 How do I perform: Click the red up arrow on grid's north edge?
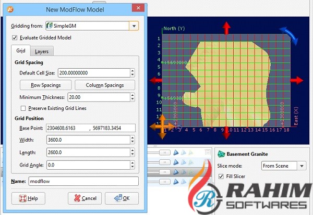pyautogui.click(x=226, y=28)
